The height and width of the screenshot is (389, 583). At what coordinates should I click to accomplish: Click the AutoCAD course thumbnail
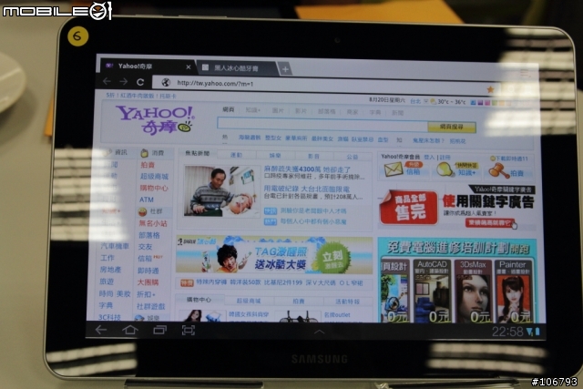click(x=432, y=292)
